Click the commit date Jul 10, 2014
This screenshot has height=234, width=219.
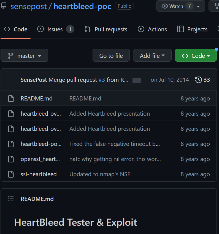[x=170, y=80]
